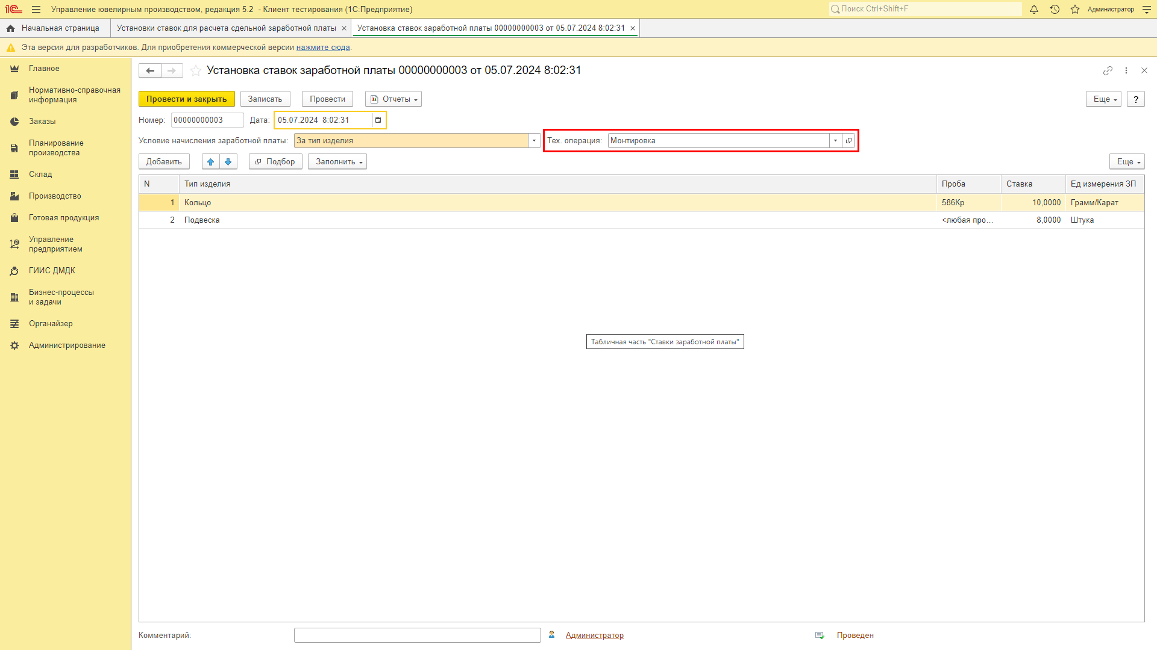Click the Проведен status icon
The width and height of the screenshot is (1157, 650).
[820, 636]
